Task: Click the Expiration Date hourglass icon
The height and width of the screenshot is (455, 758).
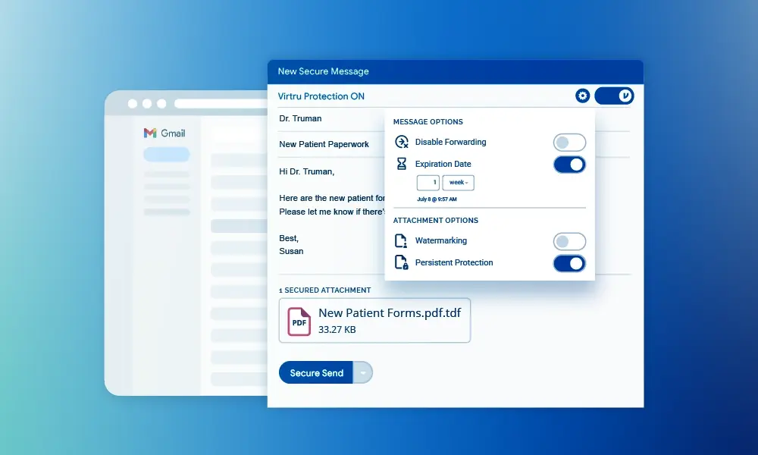Action: pyautogui.click(x=402, y=164)
